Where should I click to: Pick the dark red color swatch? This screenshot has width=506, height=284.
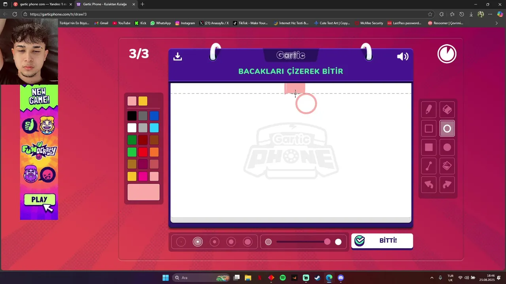tap(143, 140)
